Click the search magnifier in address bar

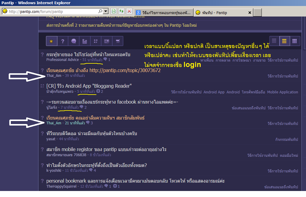point(100,11)
